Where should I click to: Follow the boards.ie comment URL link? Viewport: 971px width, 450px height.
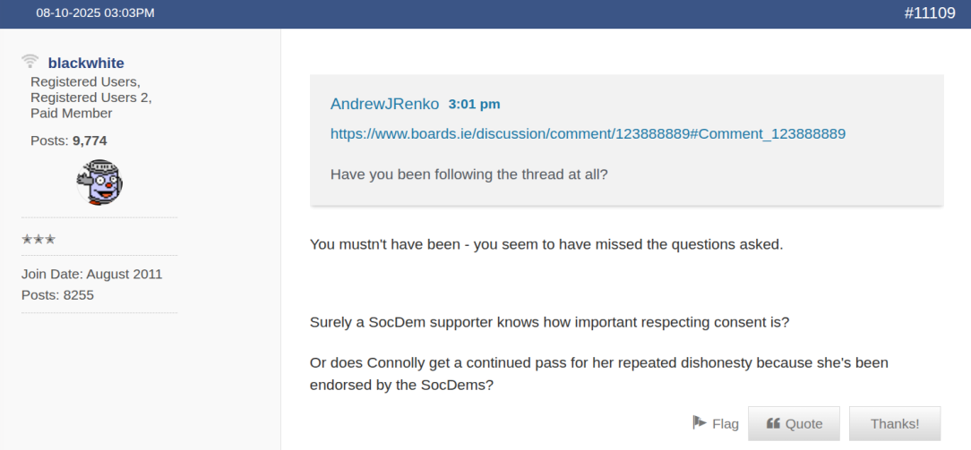pyautogui.click(x=588, y=133)
